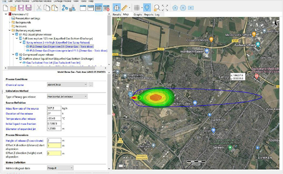Click the Save As floppy-with-pencil icon
Screen dimensions: 283x174
pyautogui.click(x=28, y=8)
